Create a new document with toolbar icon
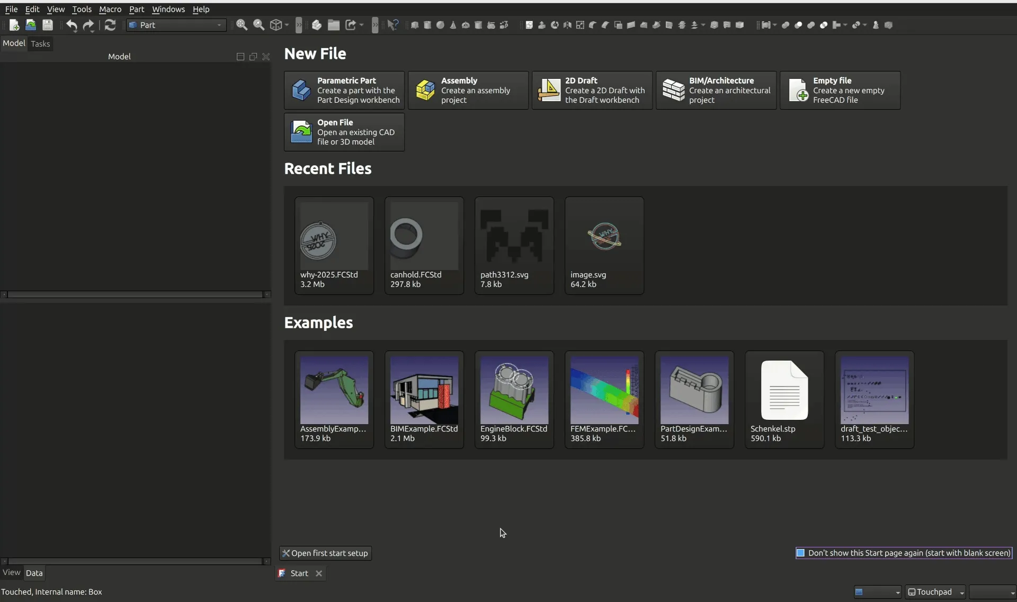The width and height of the screenshot is (1017, 602). (14, 25)
